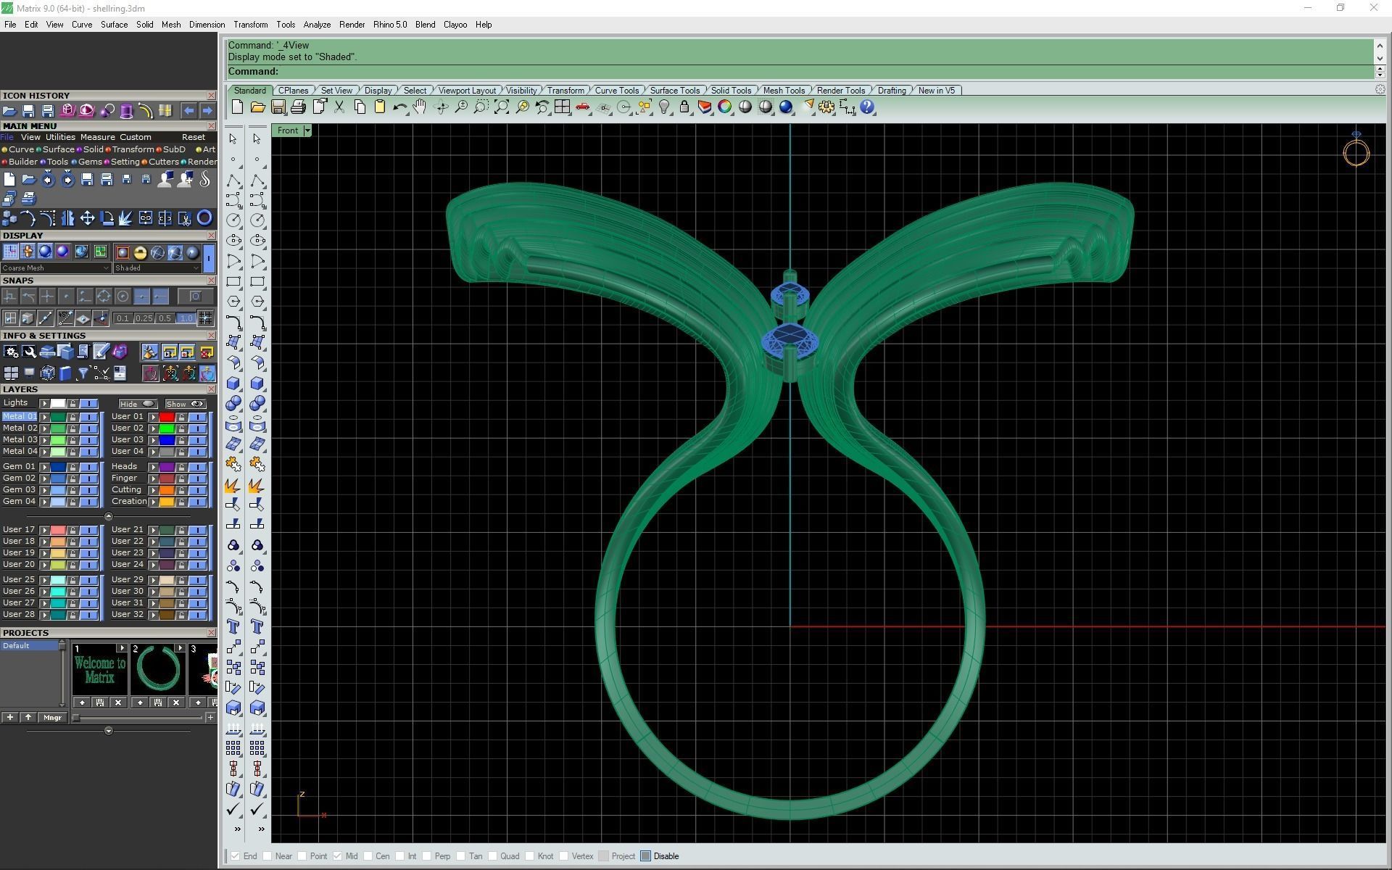Viewport: 1392px width, 870px height.
Task: Uncheck the Mid object snap
Action: 338,856
